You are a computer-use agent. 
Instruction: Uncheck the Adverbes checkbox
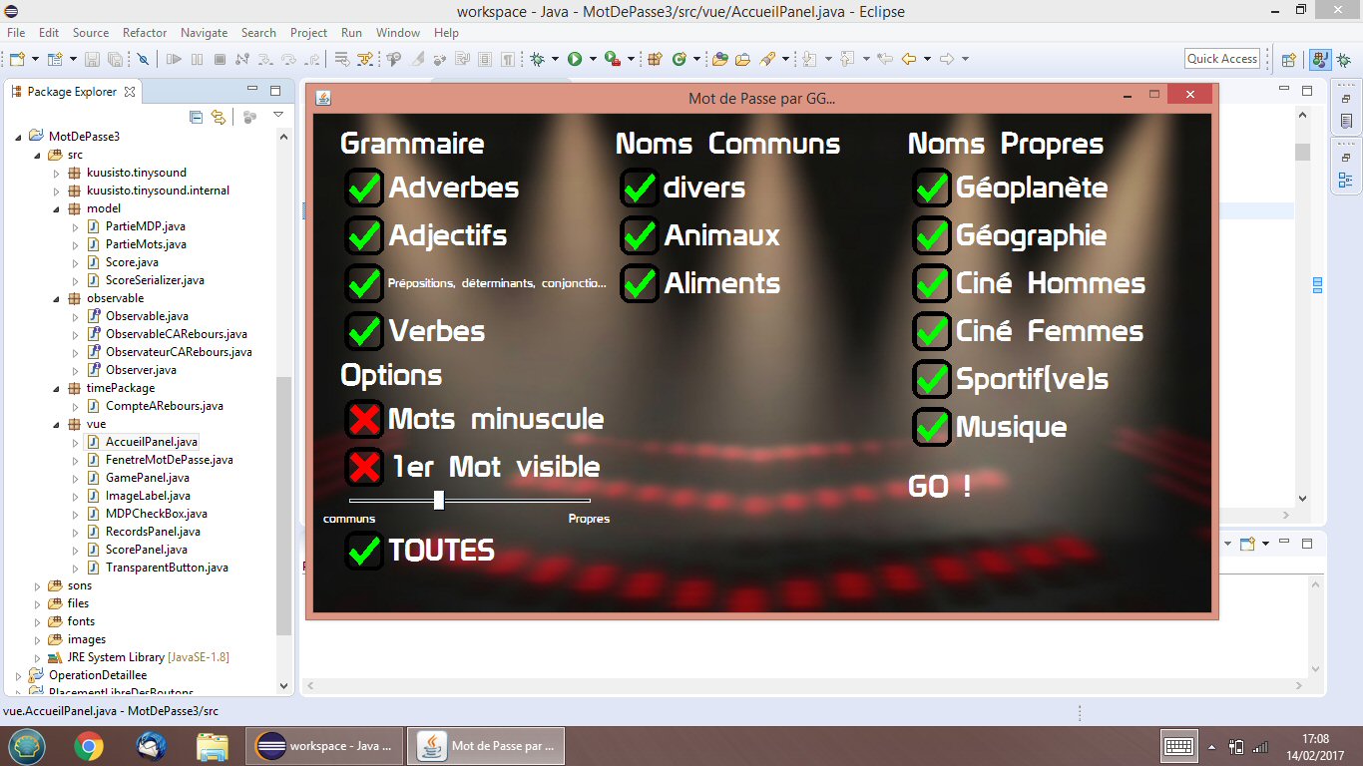pos(364,188)
